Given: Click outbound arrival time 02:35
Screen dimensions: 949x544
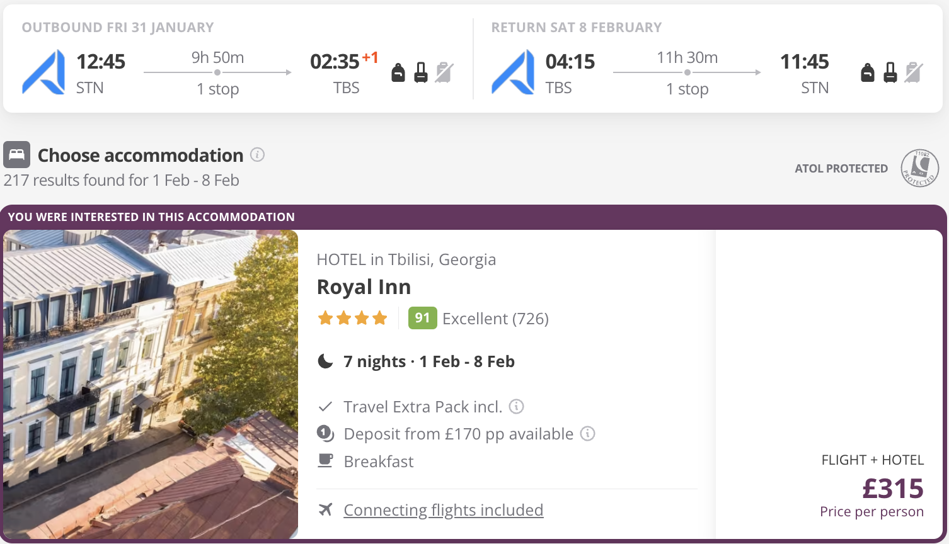Looking at the screenshot, I should pyautogui.click(x=335, y=62).
